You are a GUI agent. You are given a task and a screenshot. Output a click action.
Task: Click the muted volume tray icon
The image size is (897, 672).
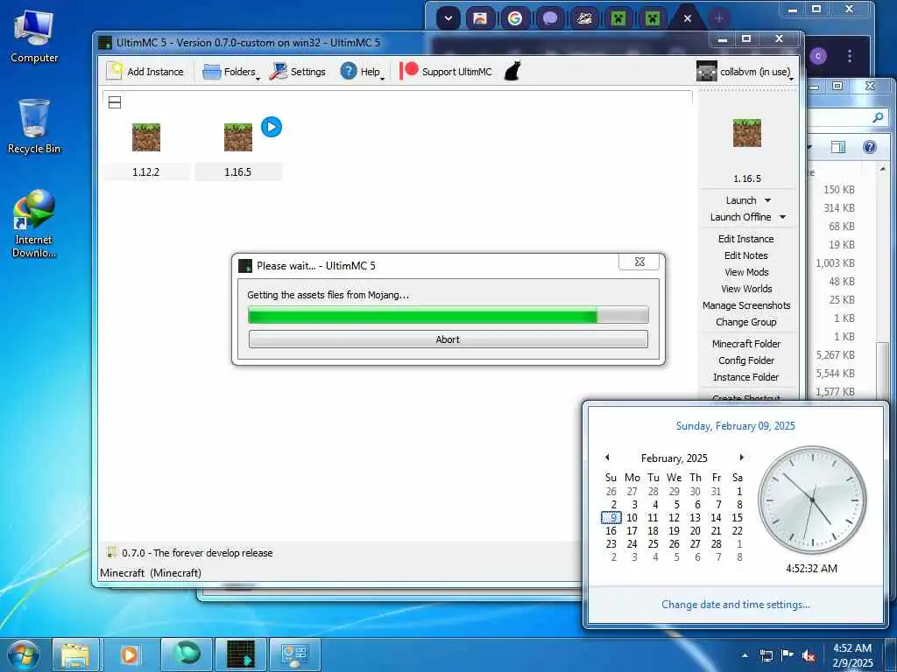tap(808, 655)
